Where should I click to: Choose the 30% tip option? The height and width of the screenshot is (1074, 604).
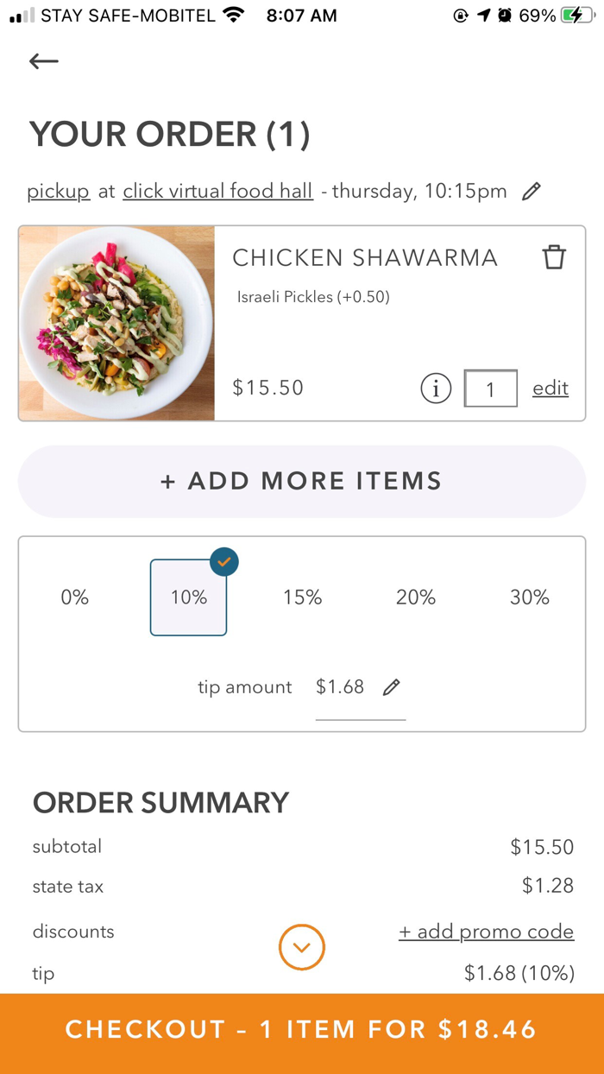[530, 597]
